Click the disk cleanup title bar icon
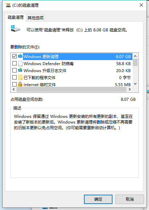The image size is (149, 210). [8, 5]
